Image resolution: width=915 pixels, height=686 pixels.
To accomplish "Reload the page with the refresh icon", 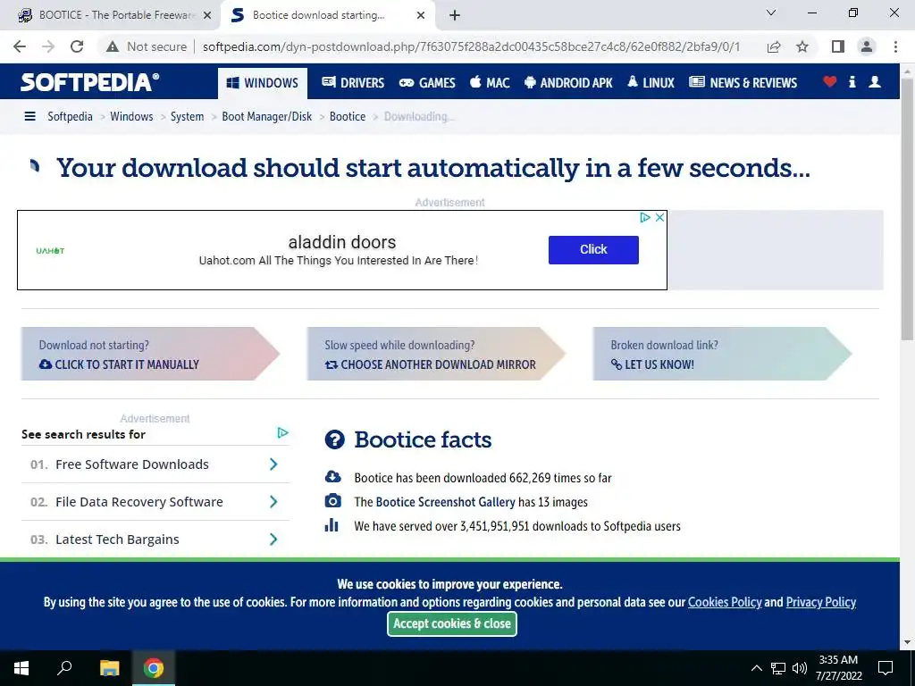I will coord(77,46).
